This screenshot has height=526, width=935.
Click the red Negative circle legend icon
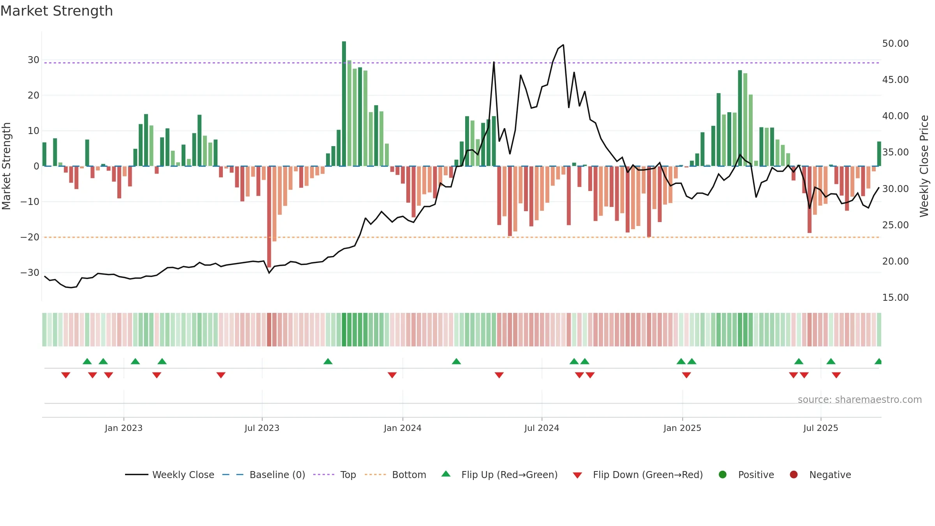tap(794, 475)
